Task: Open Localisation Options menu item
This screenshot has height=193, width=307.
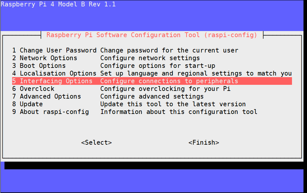Action: 54,74
